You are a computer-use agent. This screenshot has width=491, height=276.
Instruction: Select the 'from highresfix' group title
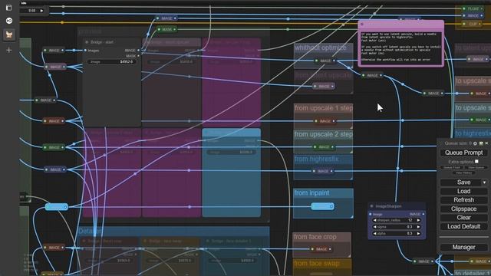pos(317,159)
